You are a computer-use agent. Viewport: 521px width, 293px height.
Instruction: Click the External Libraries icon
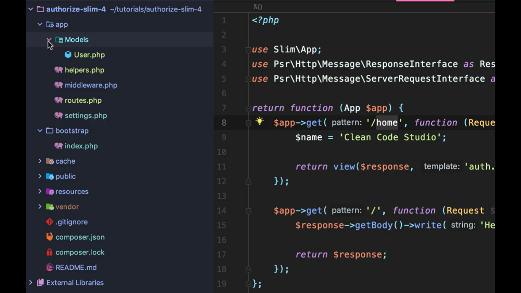40,283
